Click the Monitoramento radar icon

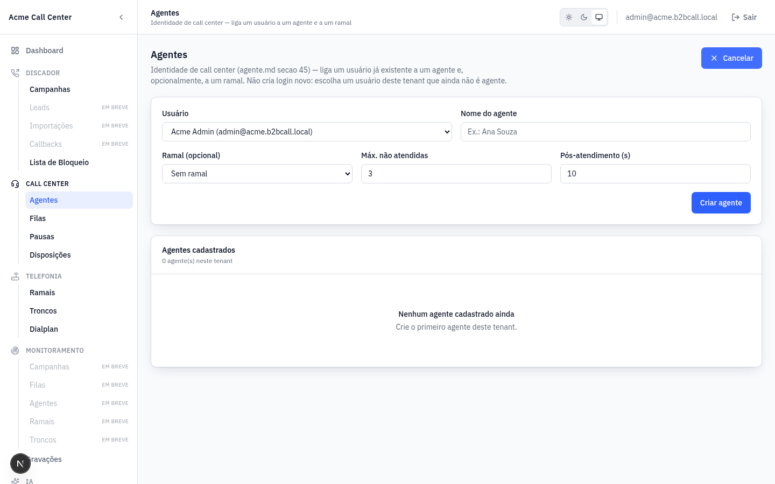pyautogui.click(x=15, y=351)
